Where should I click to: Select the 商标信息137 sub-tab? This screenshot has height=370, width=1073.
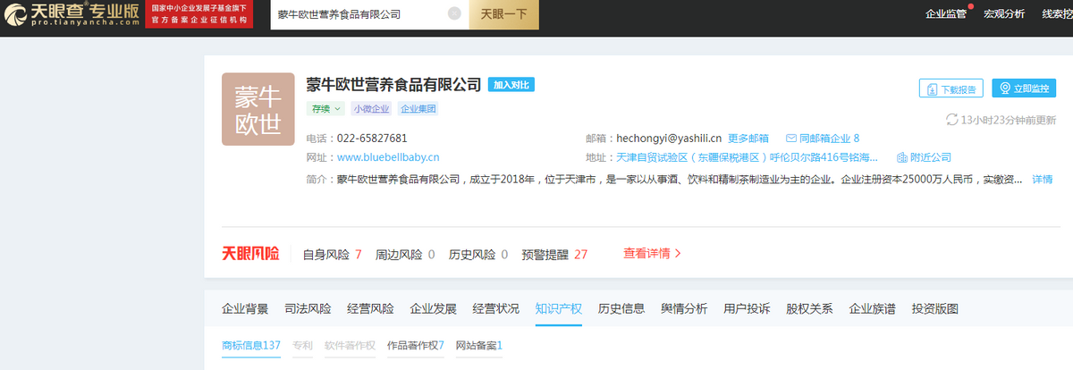251,345
